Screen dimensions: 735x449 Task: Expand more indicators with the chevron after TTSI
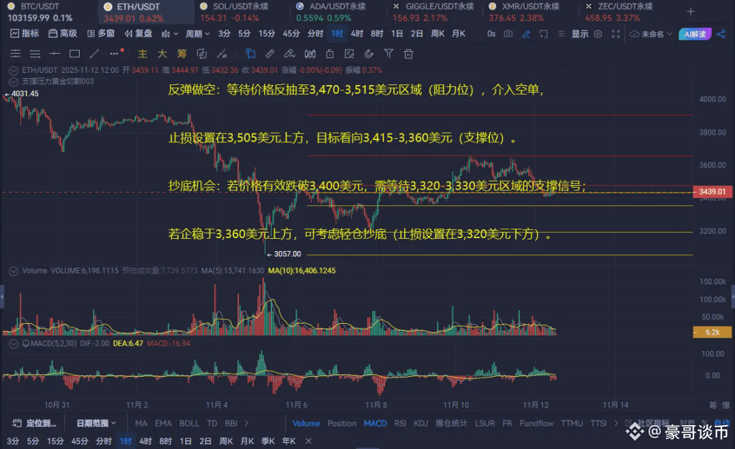click(x=615, y=423)
